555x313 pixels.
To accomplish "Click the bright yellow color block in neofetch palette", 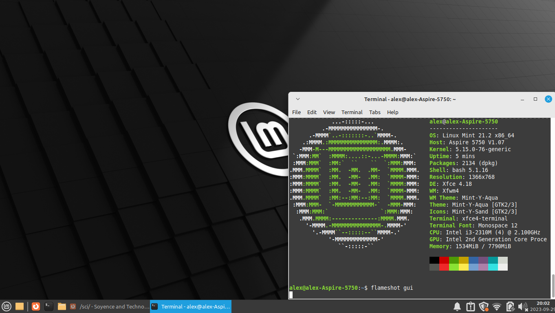I will (464, 267).
